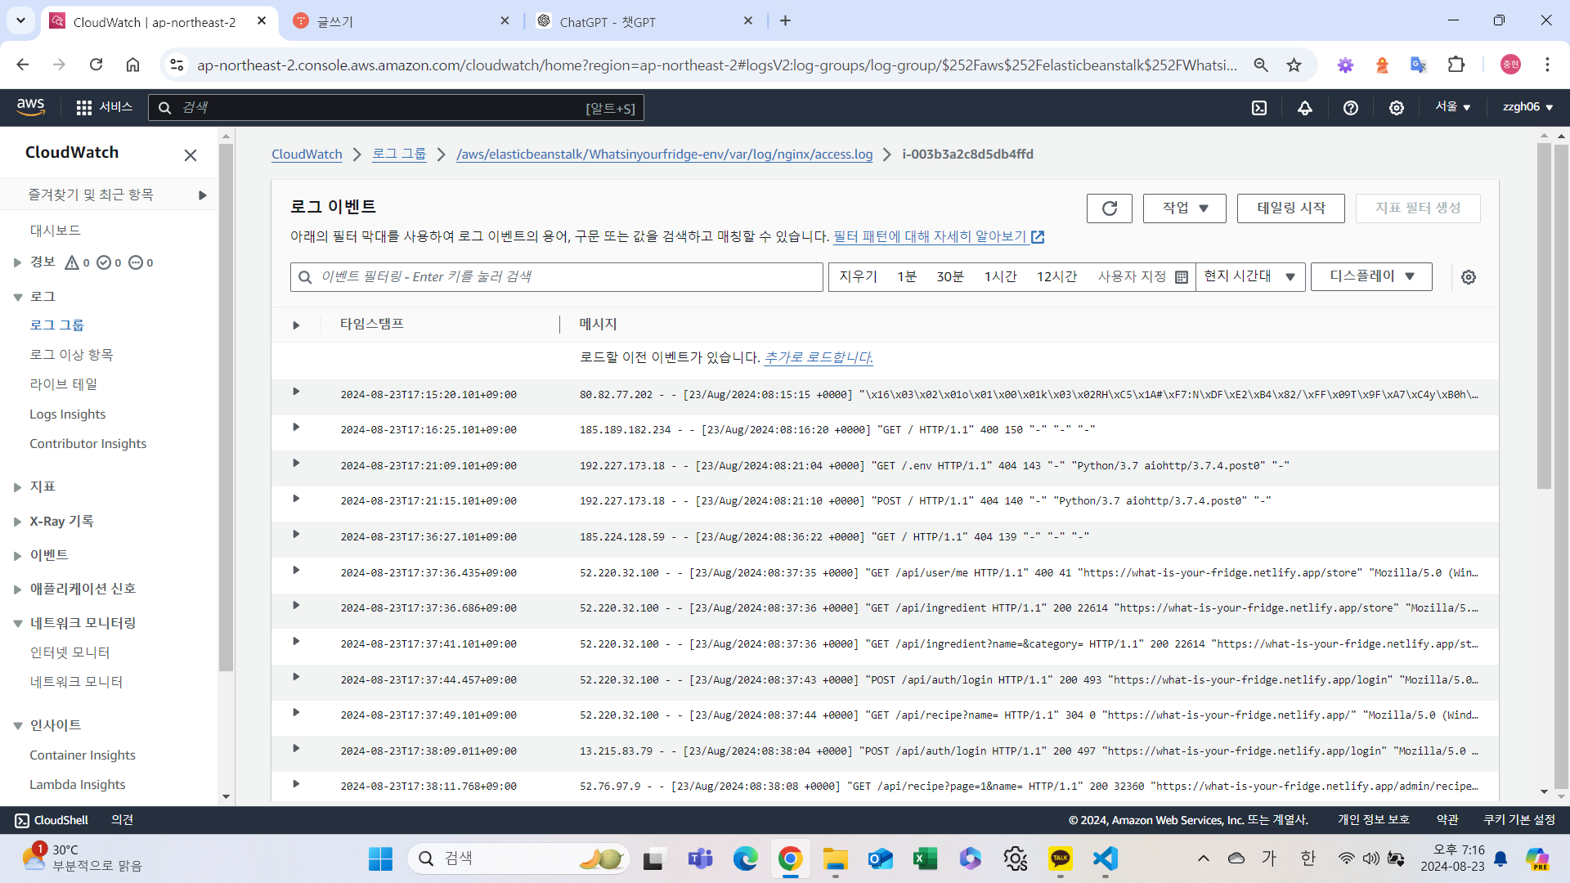Click 테일링 시작 start tailing button
1570x883 pixels.
pyautogui.click(x=1290, y=208)
